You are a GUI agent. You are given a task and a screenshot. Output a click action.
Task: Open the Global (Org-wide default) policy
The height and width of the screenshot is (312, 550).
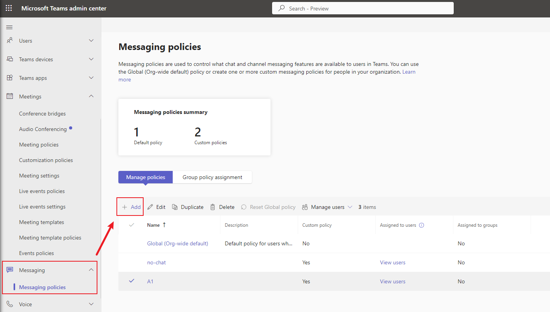coord(177,243)
